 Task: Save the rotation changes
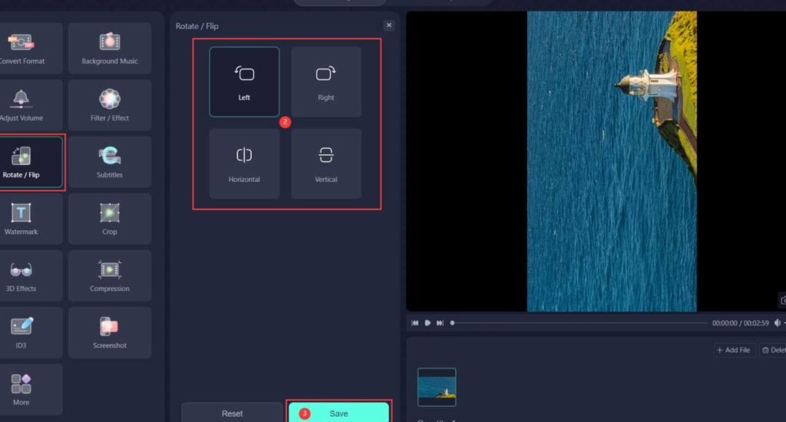[339, 413]
